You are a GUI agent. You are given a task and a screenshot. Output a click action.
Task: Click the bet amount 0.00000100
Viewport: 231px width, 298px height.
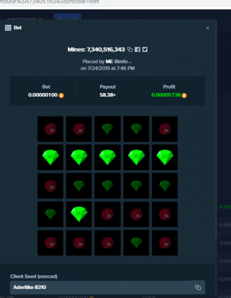pyautogui.click(x=43, y=95)
